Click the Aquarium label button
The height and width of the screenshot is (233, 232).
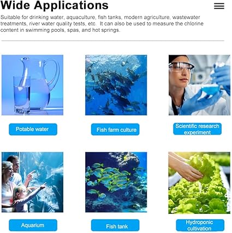tap(33, 225)
